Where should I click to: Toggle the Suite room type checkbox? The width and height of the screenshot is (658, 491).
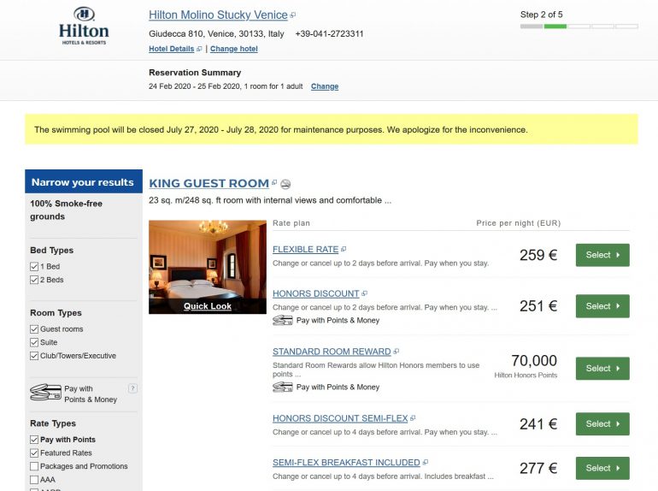[34, 342]
